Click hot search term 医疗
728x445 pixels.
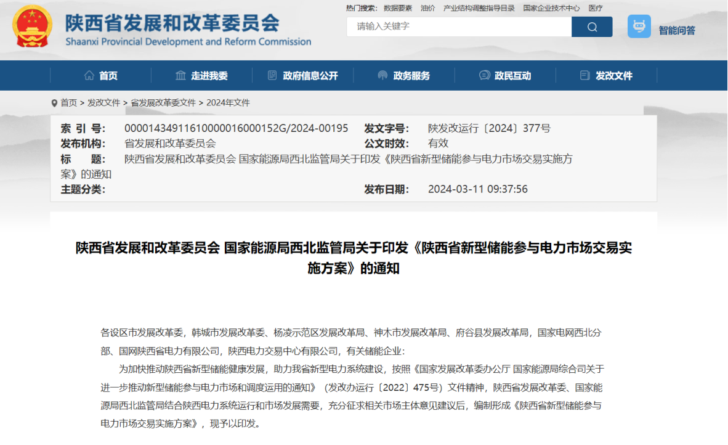pyautogui.click(x=595, y=8)
